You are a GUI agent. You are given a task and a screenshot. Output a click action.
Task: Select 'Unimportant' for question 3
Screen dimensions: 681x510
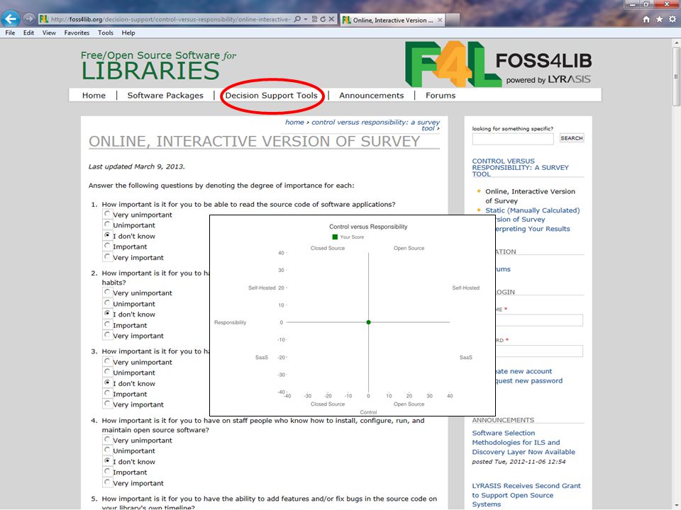pyautogui.click(x=107, y=372)
